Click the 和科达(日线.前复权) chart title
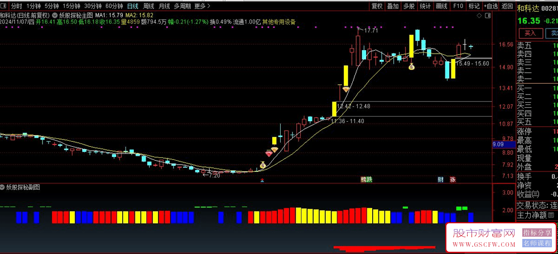This screenshot has height=254, width=558. [25, 15]
